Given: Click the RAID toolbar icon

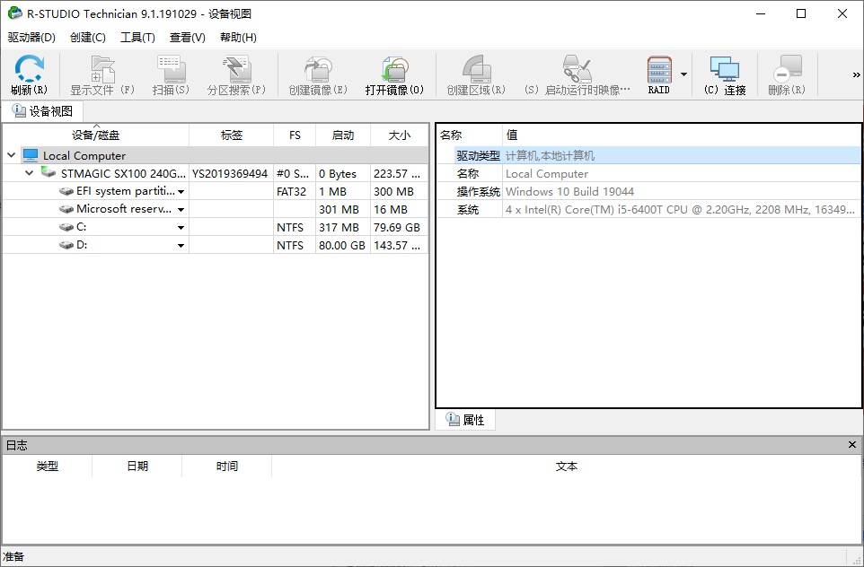Looking at the screenshot, I should point(659,69).
